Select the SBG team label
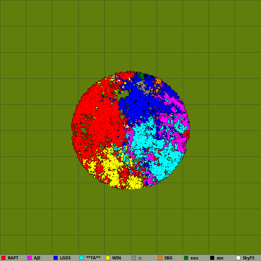Viewport: 261px width, 261px height. tap(168, 258)
